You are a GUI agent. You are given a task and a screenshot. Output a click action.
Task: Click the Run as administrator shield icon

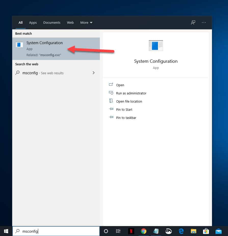point(111,93)
